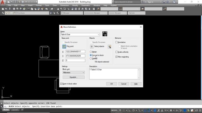Click the MODEL status bar button
Screen dimensions: 202x113
(x=114, y=110)
